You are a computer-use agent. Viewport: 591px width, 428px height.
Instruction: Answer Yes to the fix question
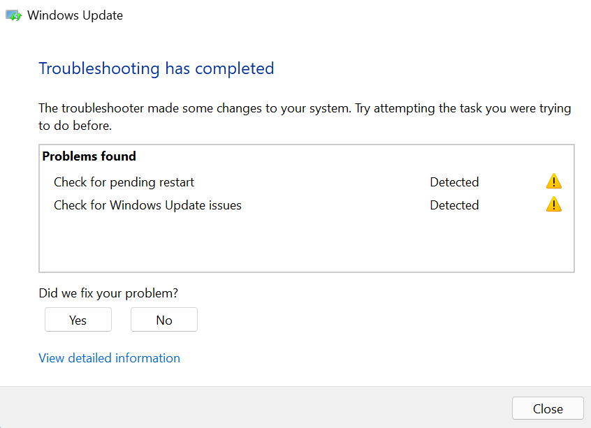78,320
